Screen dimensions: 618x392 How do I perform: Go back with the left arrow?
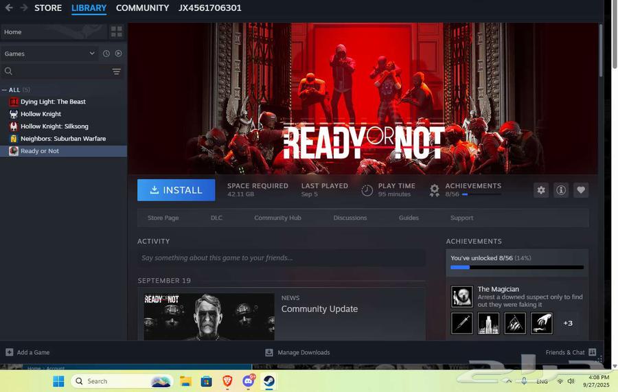click(9, 8)
